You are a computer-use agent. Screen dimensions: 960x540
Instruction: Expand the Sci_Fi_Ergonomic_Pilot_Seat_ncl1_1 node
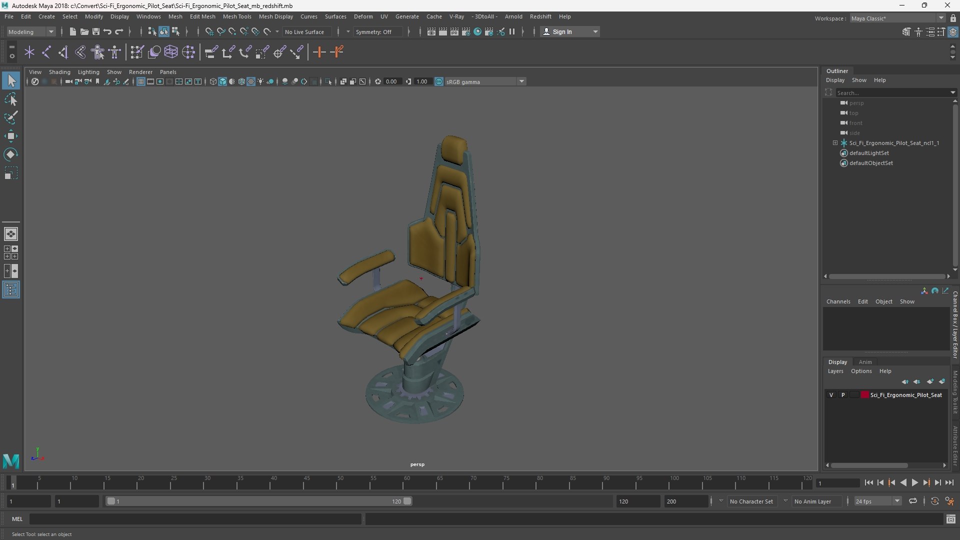(835, 143)
